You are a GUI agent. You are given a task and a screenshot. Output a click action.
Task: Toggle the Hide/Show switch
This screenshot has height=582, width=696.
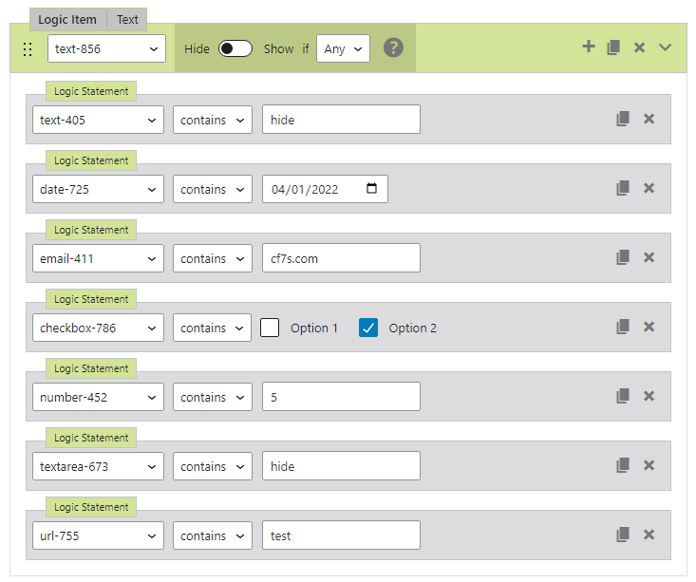click(x=235, y=49)
